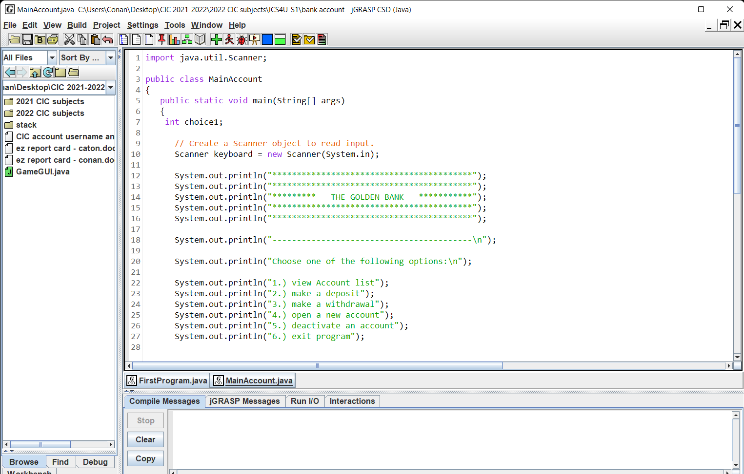Select GameGUI.java in file browser
The height and width of the screenshot is (474, 744).
[x=37, y=171]
